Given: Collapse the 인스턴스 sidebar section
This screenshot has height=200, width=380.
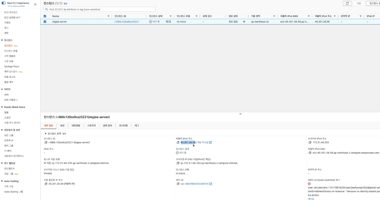Looking at the screenshot, I should point(2,40).
